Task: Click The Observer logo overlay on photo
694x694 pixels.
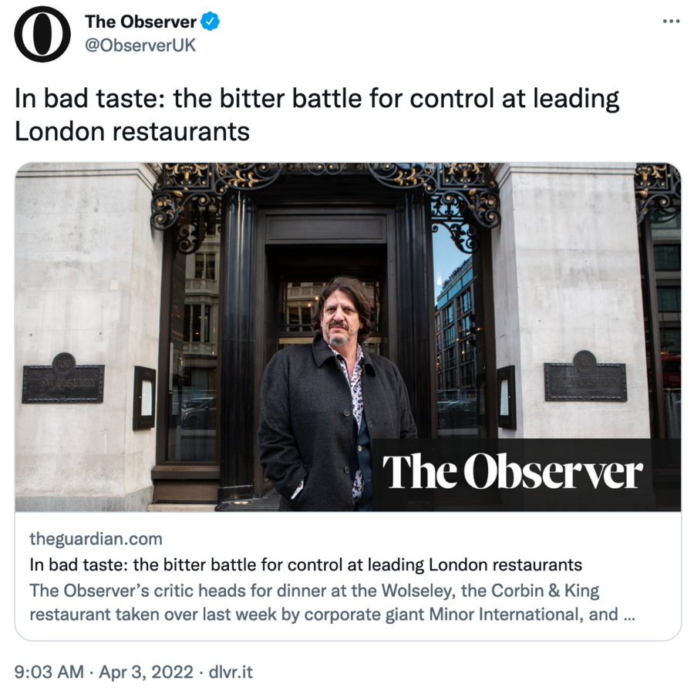Action: [x=513, y=472]
